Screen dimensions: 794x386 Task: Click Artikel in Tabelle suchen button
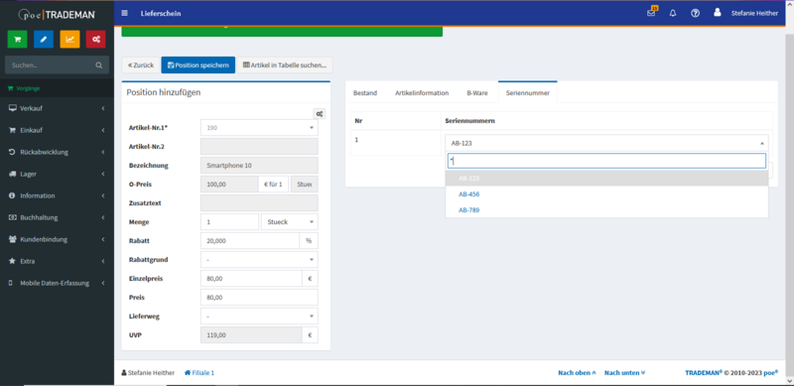tap(285, 64)
